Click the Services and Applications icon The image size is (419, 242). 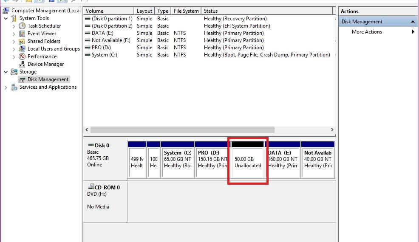point(14,87)
